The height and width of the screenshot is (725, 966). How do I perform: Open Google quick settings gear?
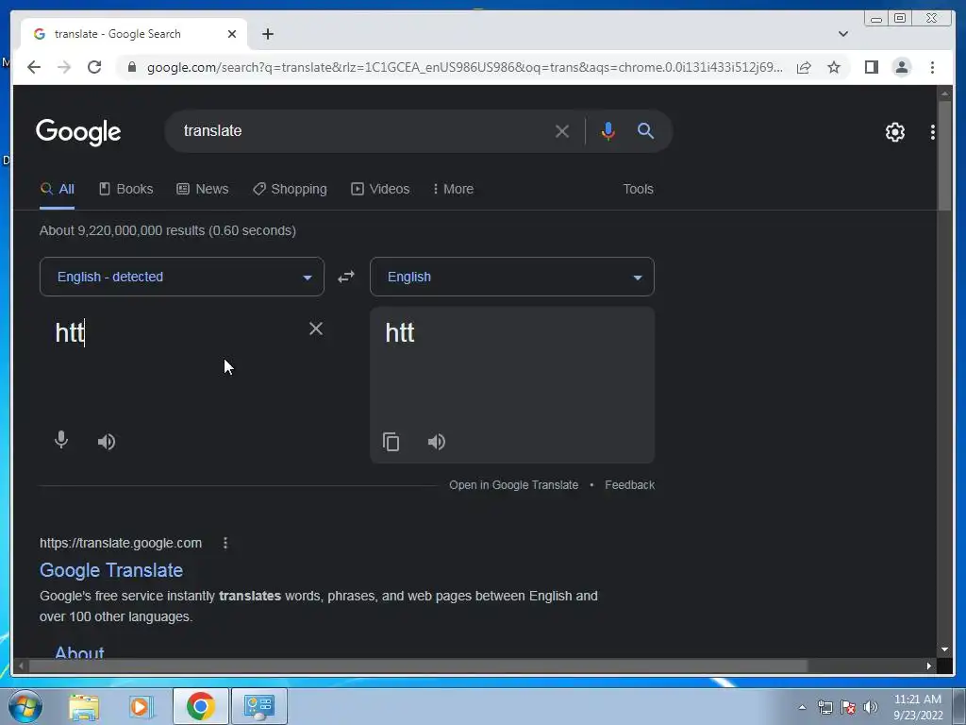pos(894,132)
